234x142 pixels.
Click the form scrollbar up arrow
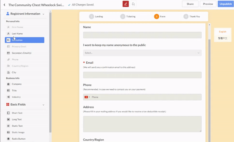click(x=209, y=25)
